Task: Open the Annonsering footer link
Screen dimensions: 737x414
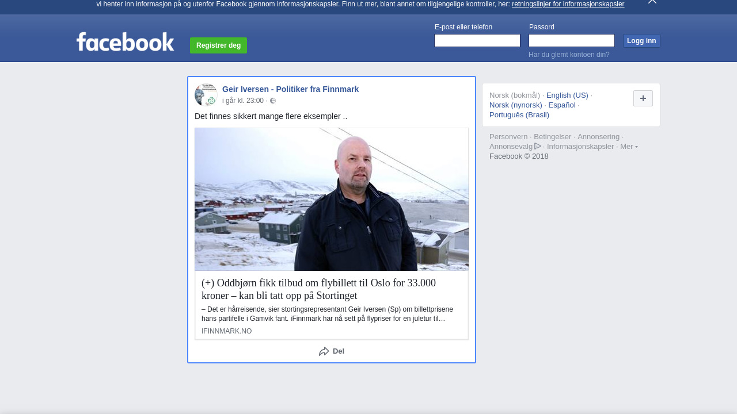Action: click(598, 137)
